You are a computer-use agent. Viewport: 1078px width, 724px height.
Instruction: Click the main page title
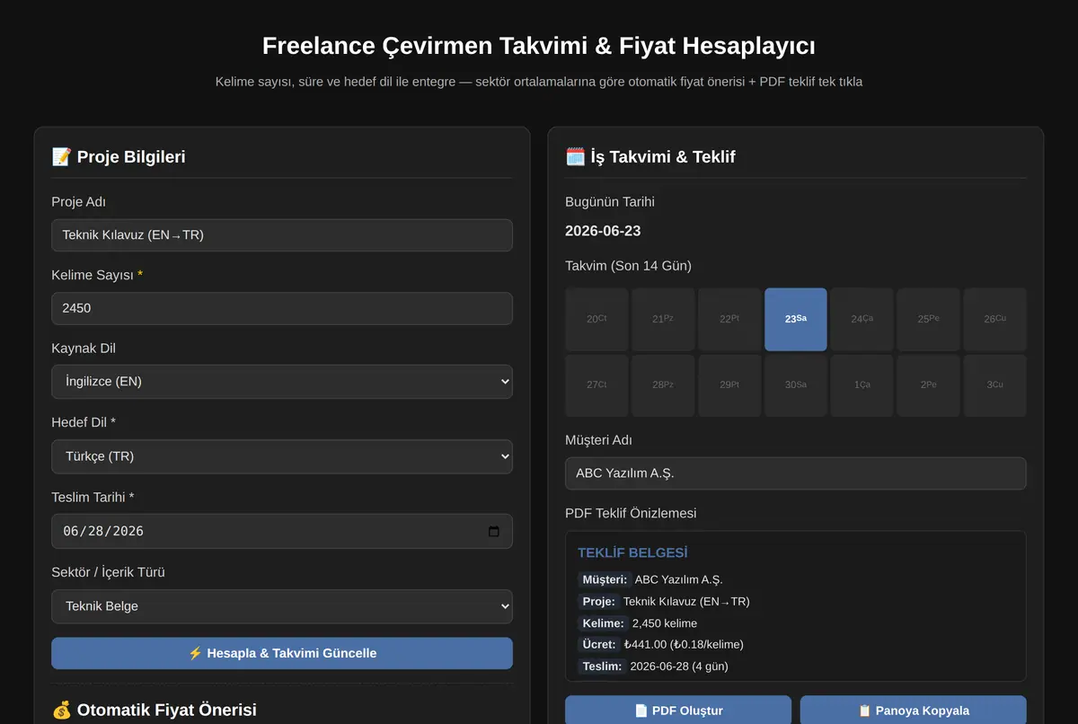539,46
